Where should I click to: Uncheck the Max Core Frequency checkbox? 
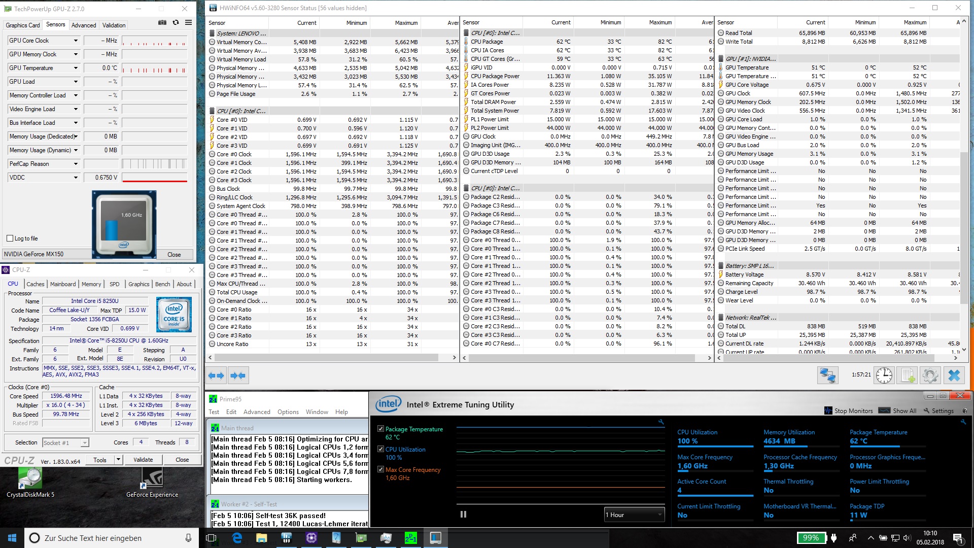tap(380, 469)
